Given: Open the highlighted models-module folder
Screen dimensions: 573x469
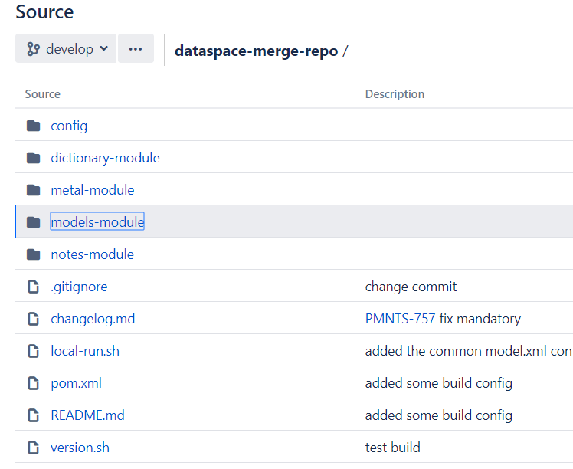Looking at the screenshot, I should (x=97, y=222).
